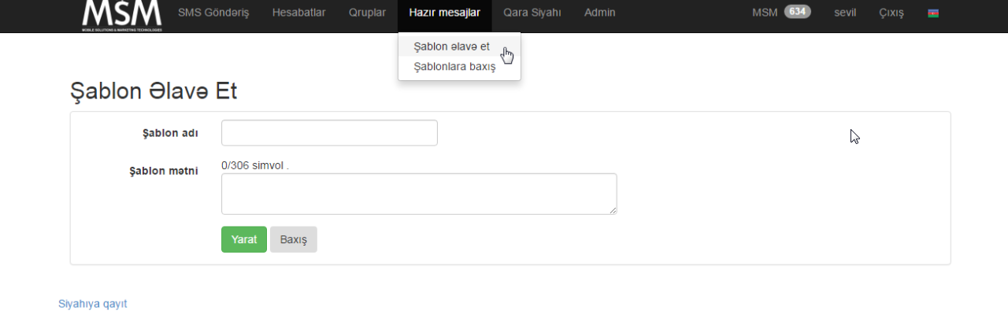The height and width of the screenshot is (329, 1008).
Task: Focus the Şablon adı text field
Action: (x=329, y=133)
